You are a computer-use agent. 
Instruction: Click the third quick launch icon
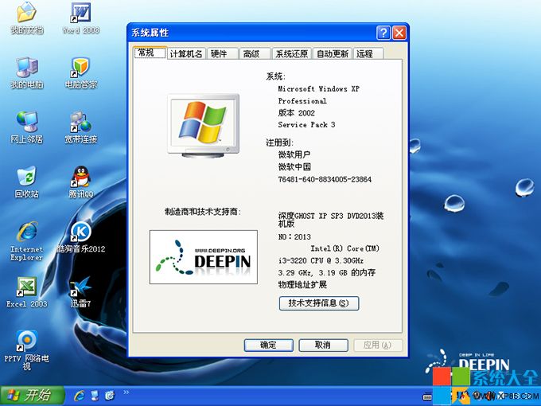point(110,395)
